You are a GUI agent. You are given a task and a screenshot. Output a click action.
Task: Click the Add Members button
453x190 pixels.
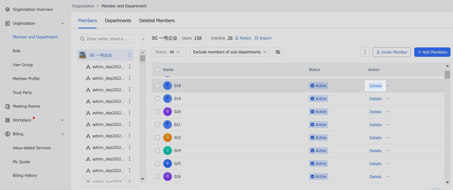pos(432,52)
